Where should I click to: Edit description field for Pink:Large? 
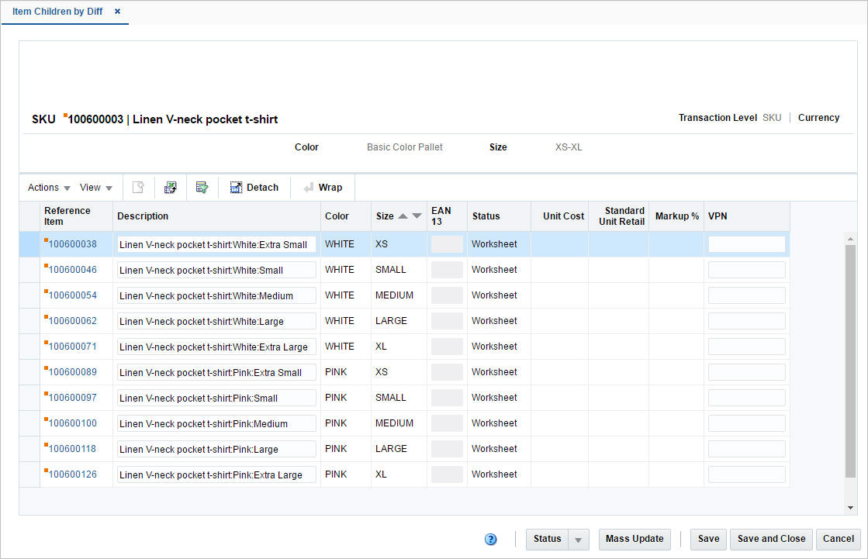pos(216,449)
